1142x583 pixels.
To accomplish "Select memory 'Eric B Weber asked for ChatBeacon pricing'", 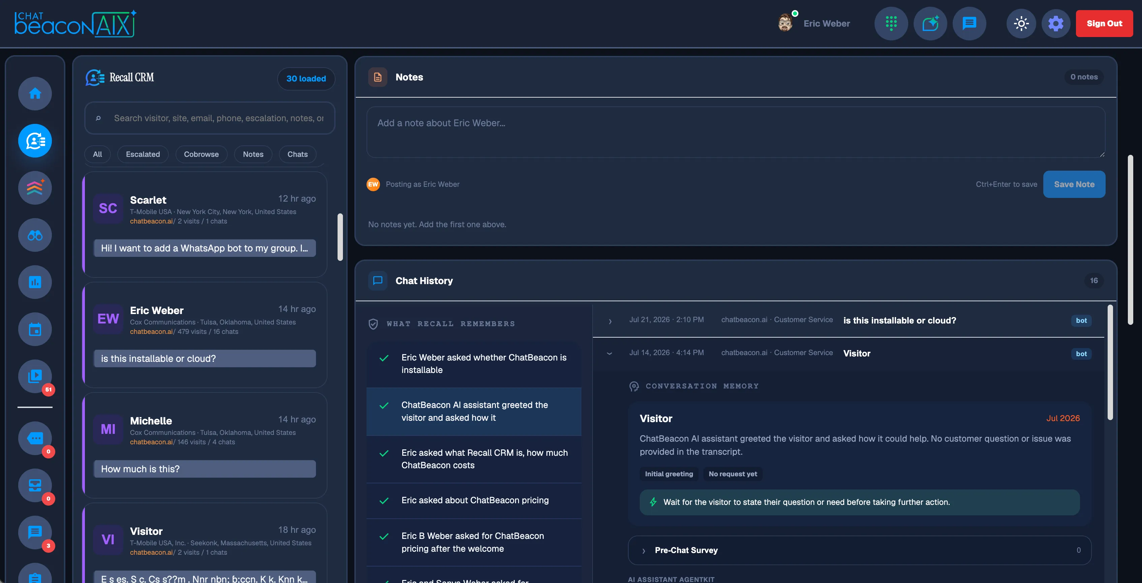I will 474,542.
